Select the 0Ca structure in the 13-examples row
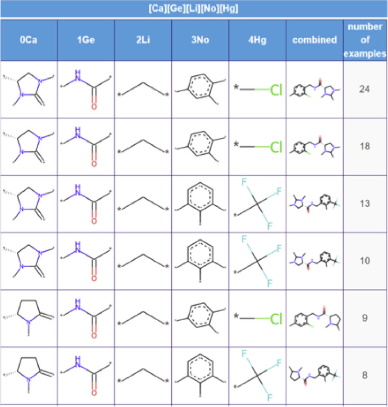This screenshot has height=407, width=388. [x=29, y=204]
